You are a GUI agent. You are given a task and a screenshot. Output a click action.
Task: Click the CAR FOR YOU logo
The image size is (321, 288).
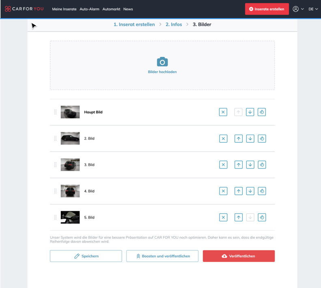click(24, 9)
